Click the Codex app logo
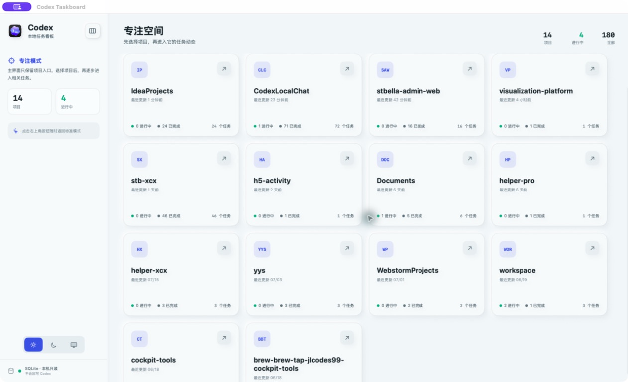Image resolution: width=628 pixels, height=382 pixels. pos(15,31)
